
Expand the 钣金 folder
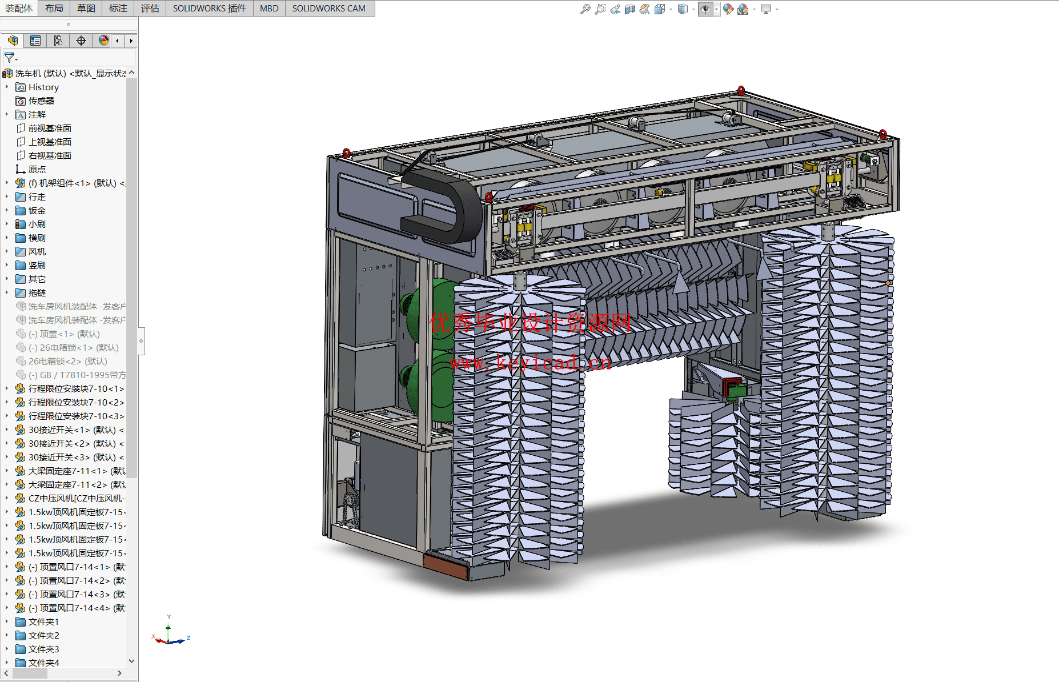tap(7, 211)
